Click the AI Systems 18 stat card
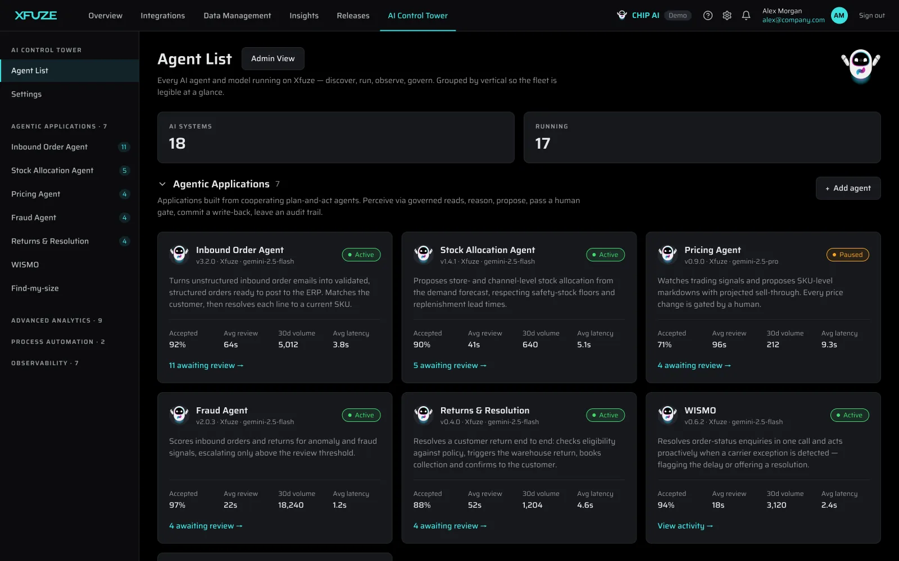Image resolution: width=899 pixels, height=561 pixels. 336,137
